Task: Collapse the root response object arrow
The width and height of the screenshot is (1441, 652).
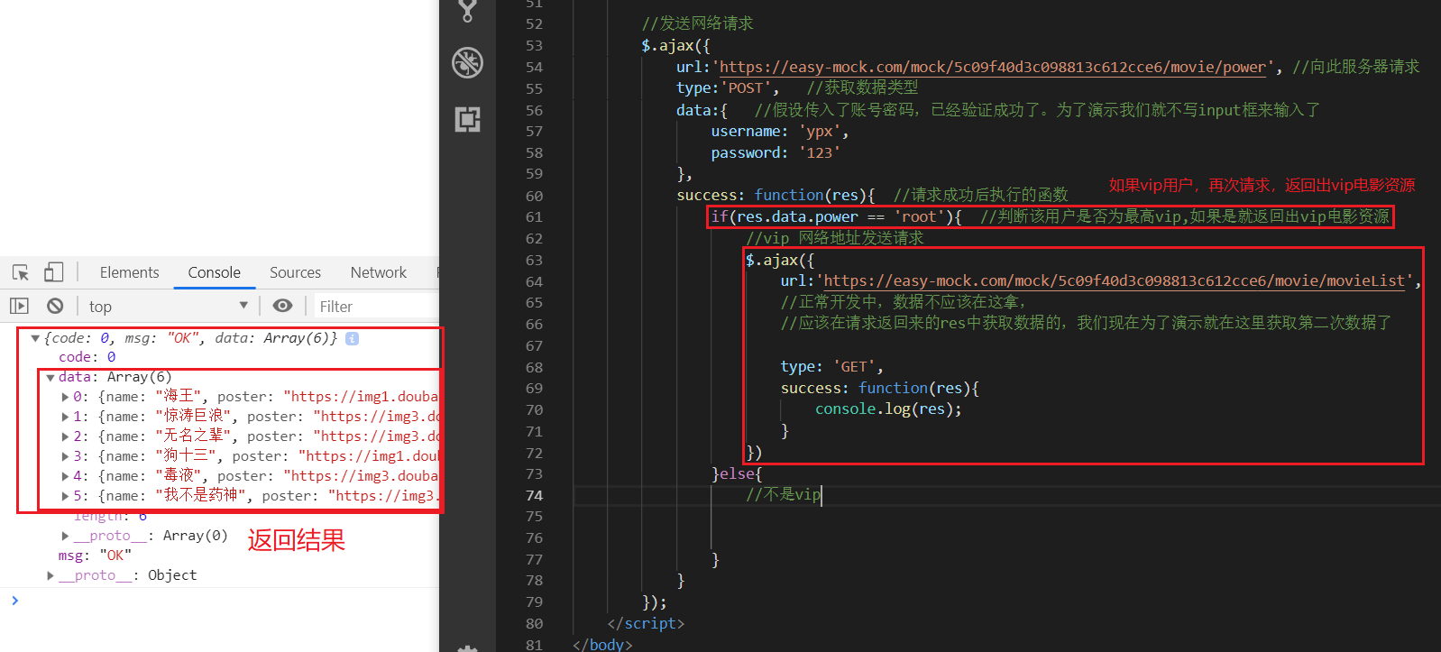Action: (35, 338)
